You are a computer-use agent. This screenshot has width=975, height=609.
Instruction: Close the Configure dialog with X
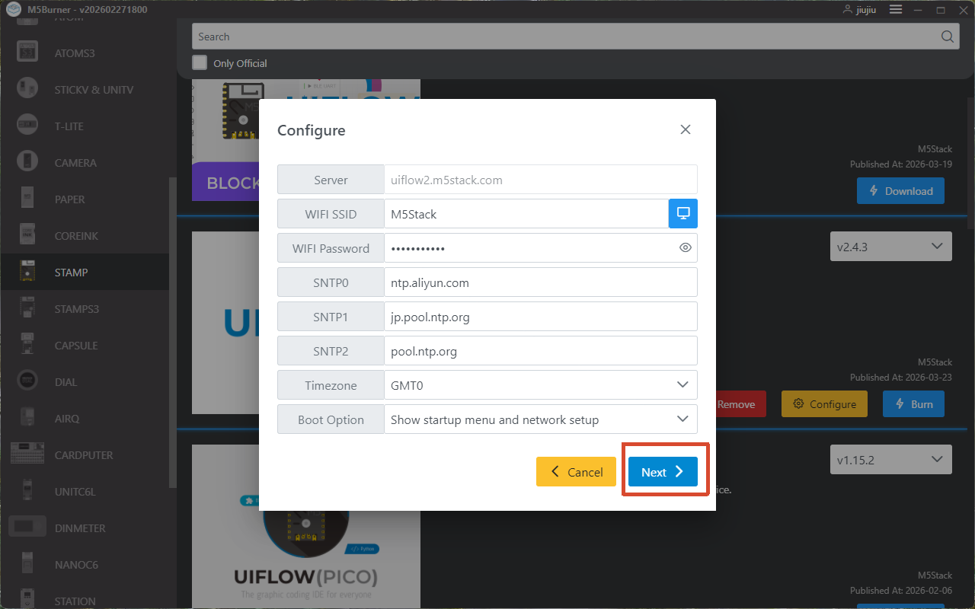pos(685,129)
